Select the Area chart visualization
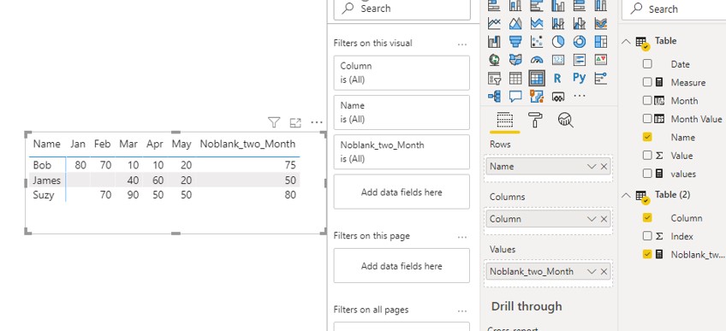The width and height of the screenshot is (726, 331). 515,23
